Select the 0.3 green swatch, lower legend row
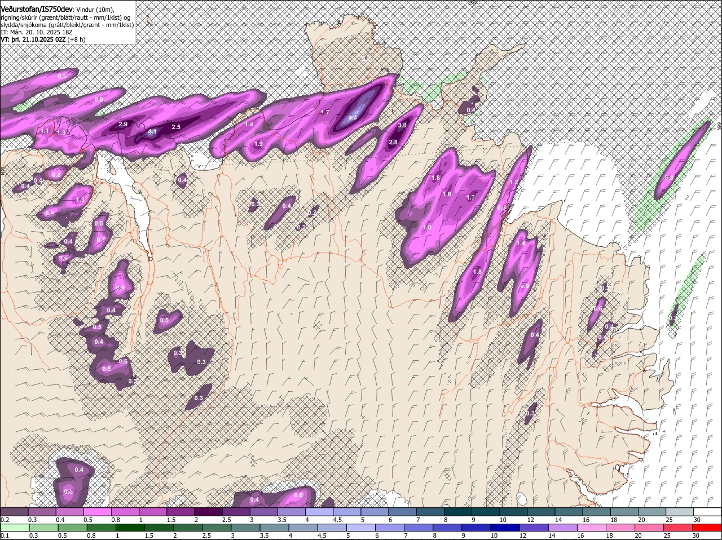 pyautogui.click(x=43, y=528)
